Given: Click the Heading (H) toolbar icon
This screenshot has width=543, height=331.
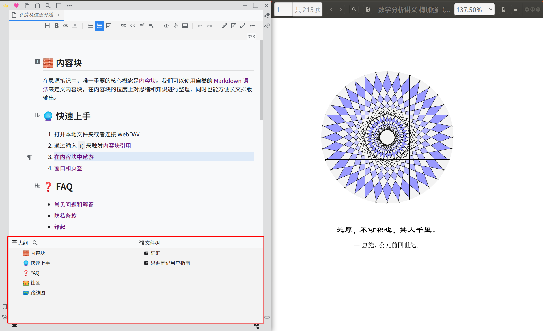Looking at the screenshot, I should coord(47,26).
